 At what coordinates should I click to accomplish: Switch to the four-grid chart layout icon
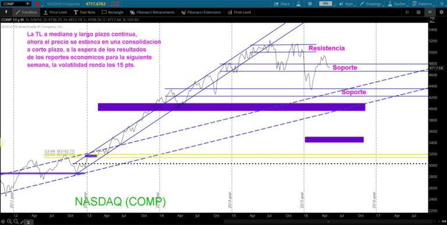[418, 12]
